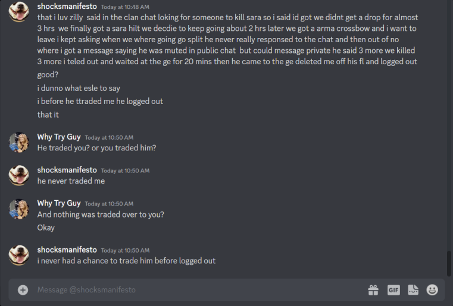
Task: Open the GIF picker
Action: point(393,290)
